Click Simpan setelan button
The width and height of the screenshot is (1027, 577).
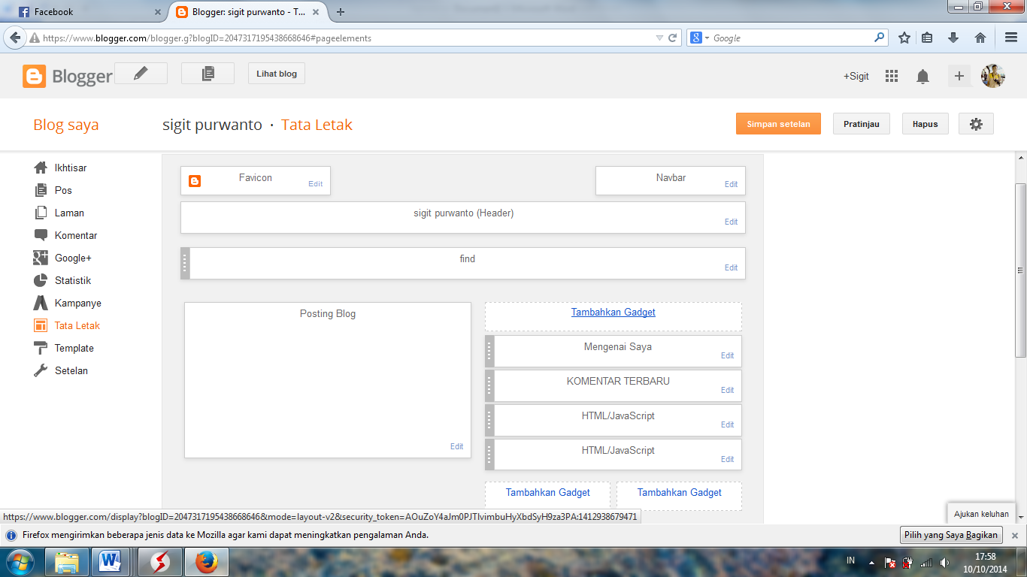tap(778, 124)
